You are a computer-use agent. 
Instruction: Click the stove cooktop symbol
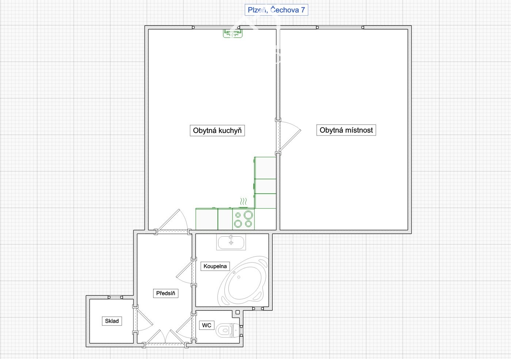point(243,219)
